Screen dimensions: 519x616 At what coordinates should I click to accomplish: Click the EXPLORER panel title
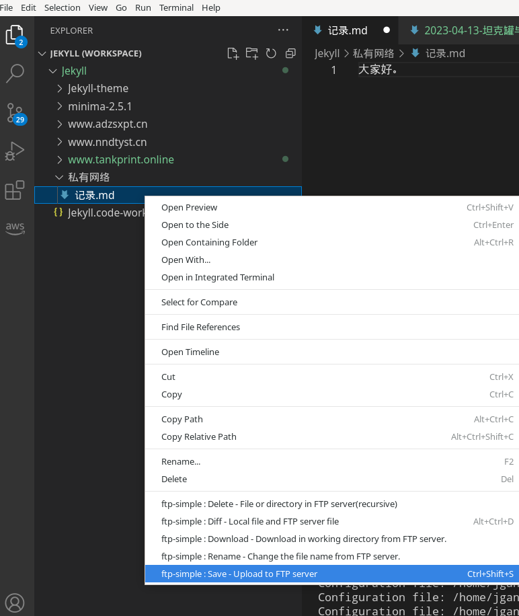pos(71,30)
